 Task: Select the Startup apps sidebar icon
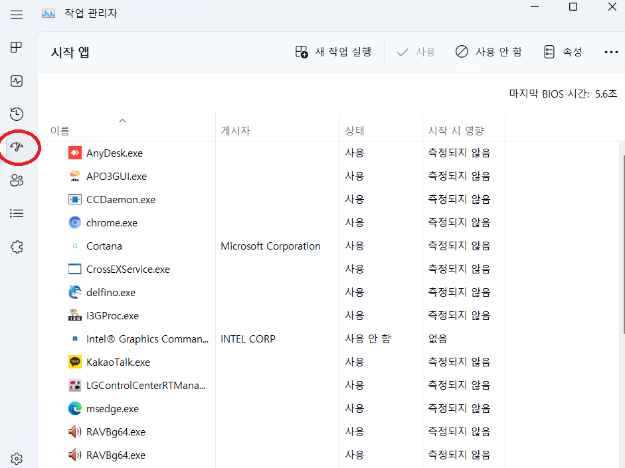click(17, 147)
